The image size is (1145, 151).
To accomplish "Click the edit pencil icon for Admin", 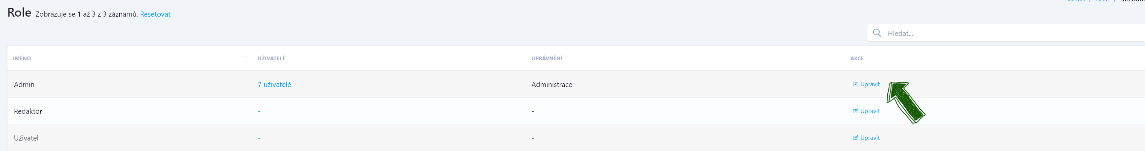I will 855,84.
